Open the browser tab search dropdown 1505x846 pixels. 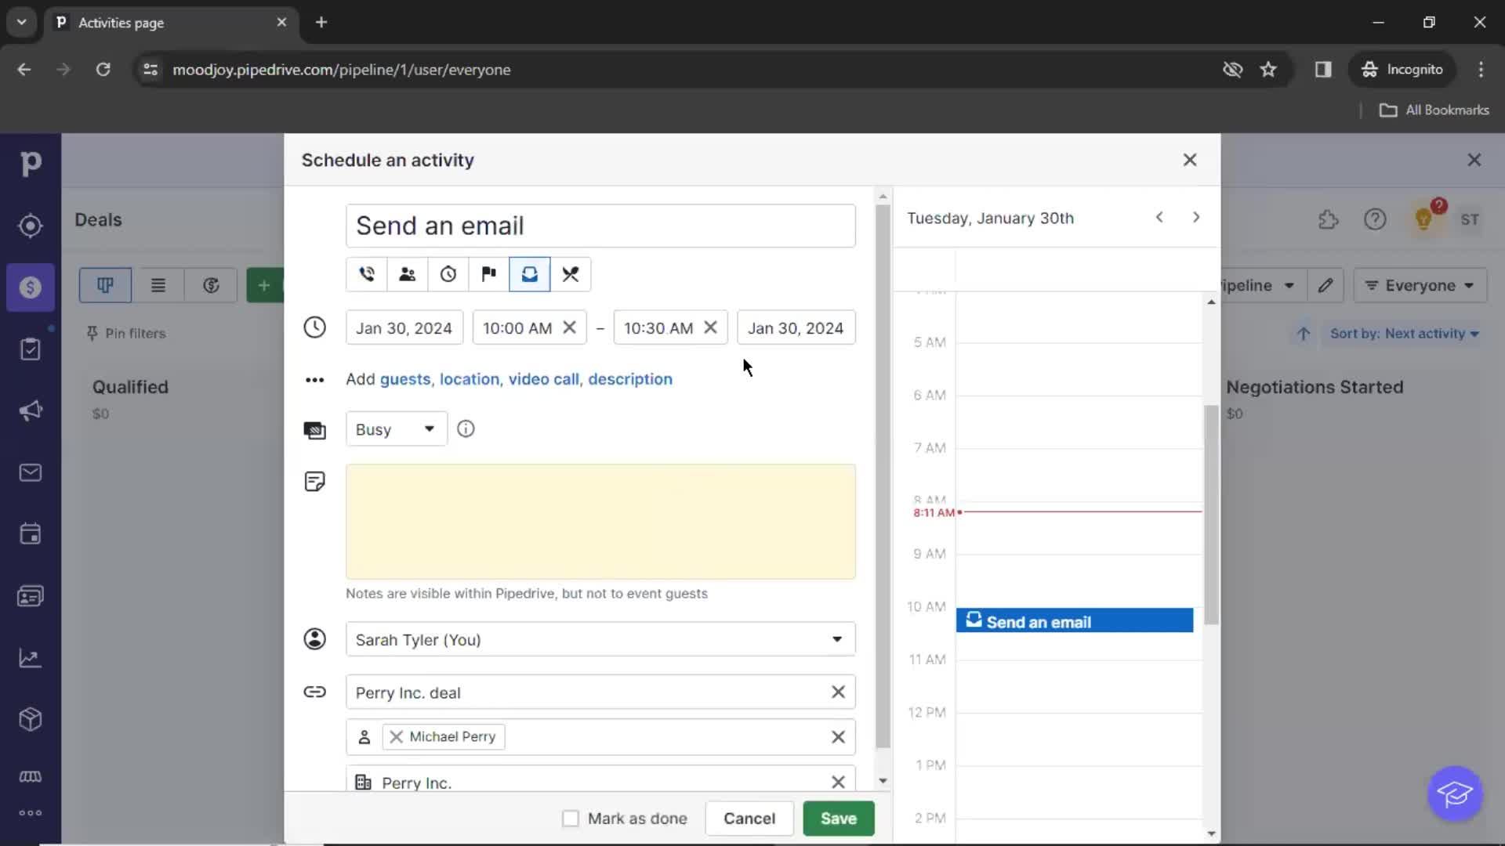[x=22, y=22]
